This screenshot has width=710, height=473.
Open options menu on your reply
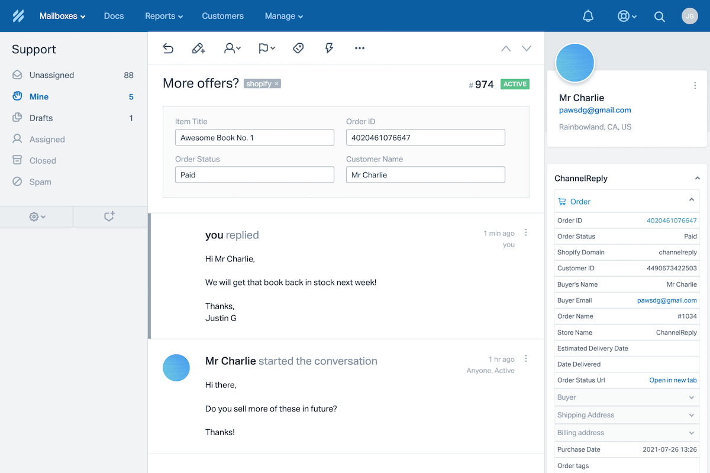pos(526,233)
